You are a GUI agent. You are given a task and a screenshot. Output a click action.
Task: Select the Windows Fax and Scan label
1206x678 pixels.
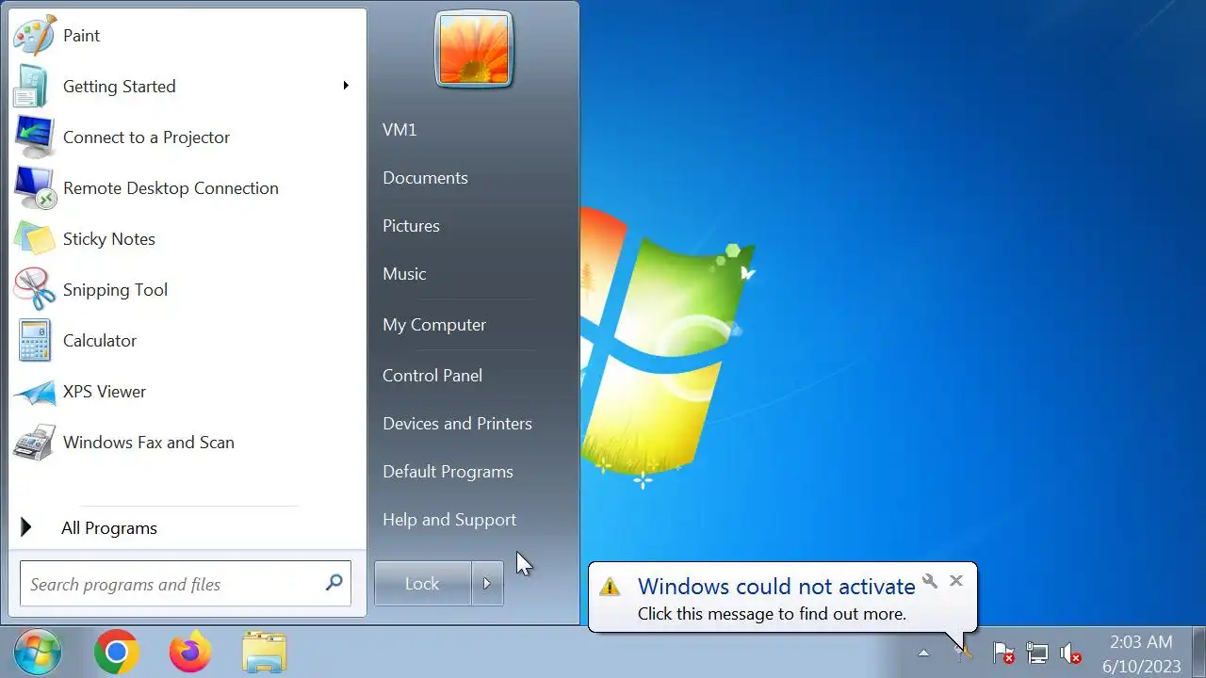point(149,443)
